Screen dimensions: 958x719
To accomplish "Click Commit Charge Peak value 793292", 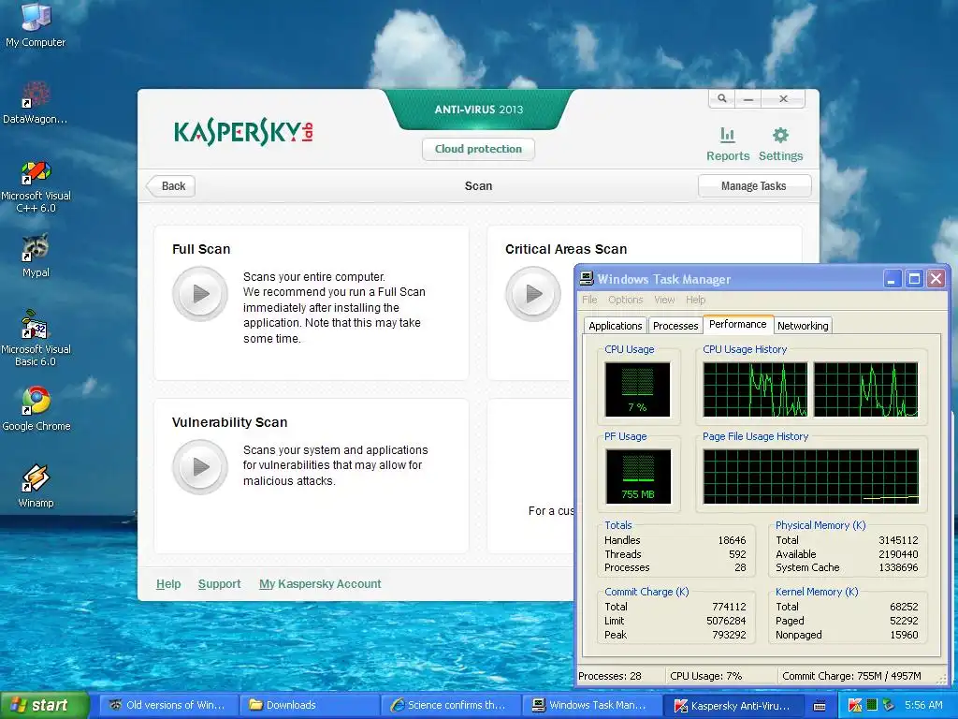I will (729, 635).
